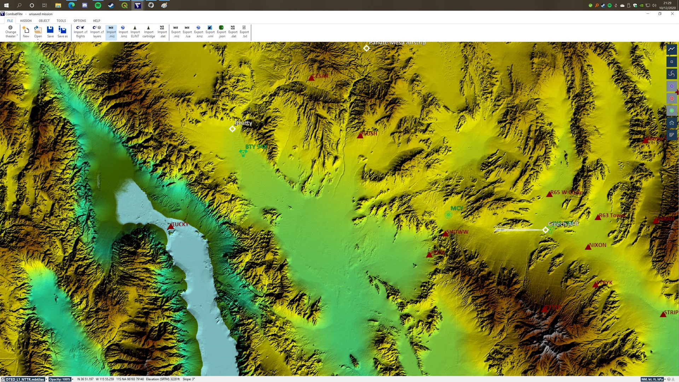Screen dimensions: 679x382
Task: Open the MISSION ribbon tab
Action: coord(26,21)
